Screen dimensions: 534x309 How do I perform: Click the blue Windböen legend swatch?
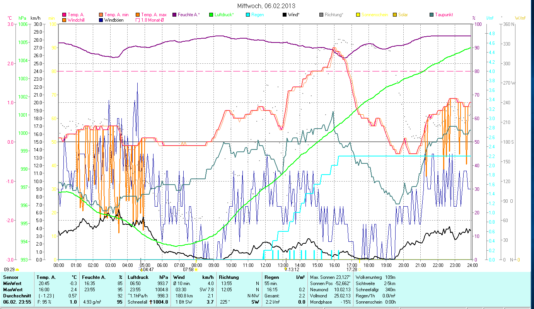click(100, 20)
